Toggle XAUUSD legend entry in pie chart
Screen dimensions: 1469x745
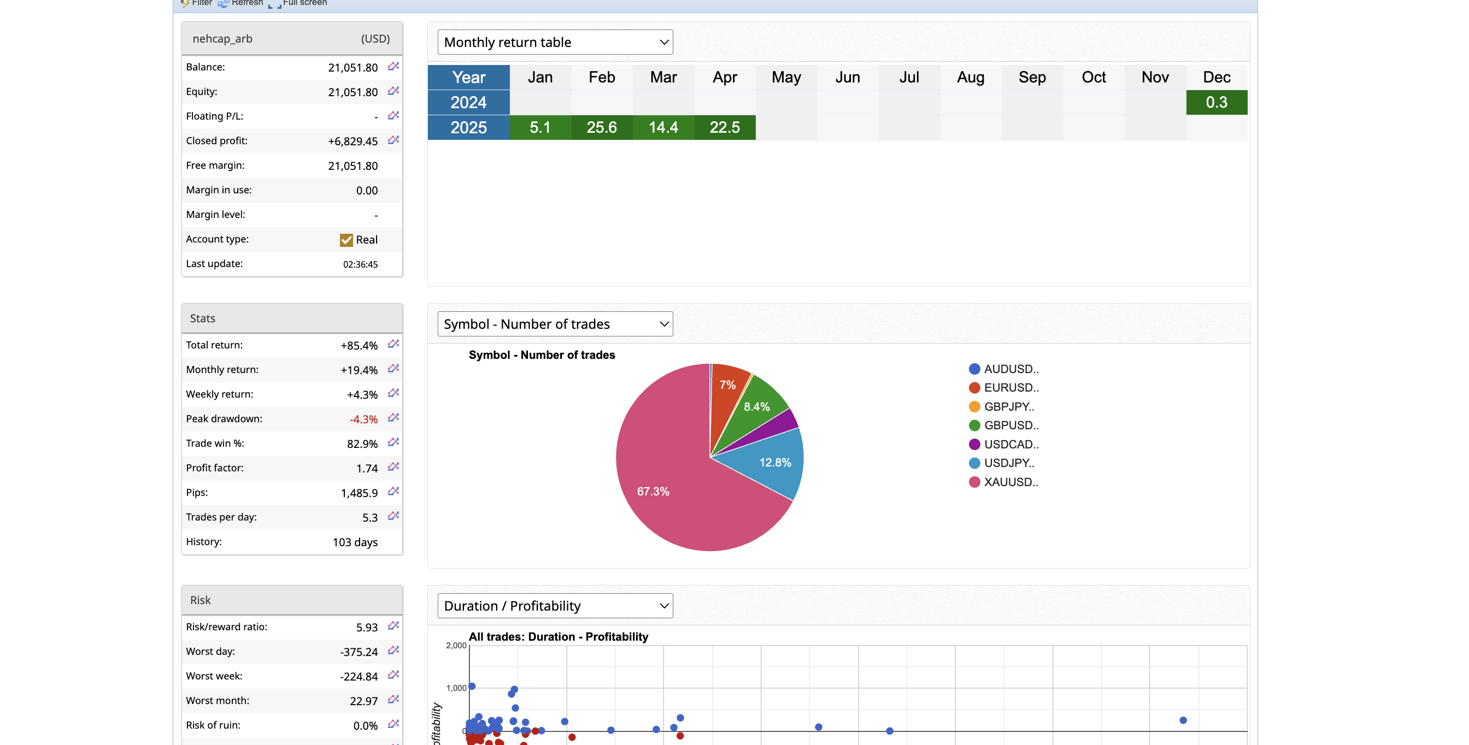1004,482
